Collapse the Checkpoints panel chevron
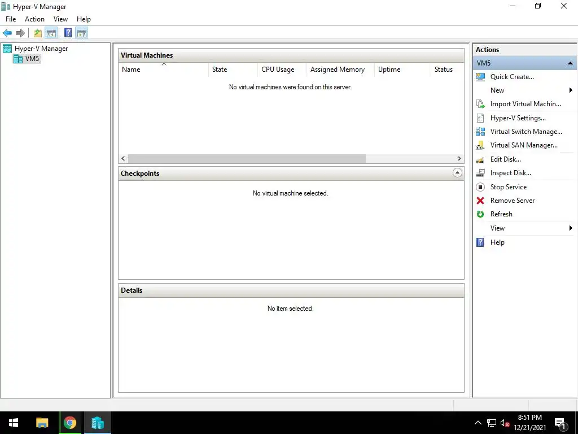Image resolution: width=578 pixels, height=434 pixels. pyautogui.click(x=457, y=173)
